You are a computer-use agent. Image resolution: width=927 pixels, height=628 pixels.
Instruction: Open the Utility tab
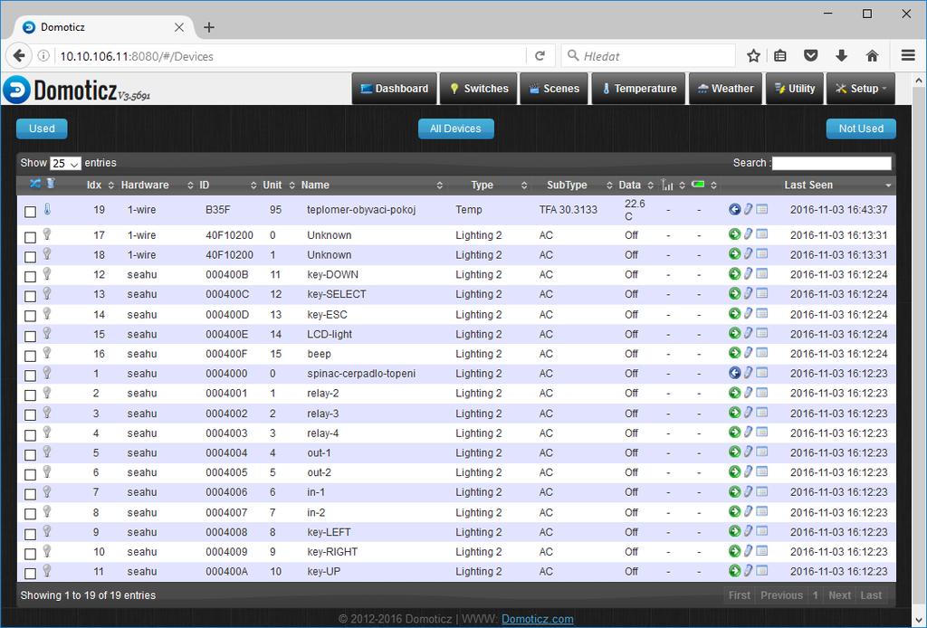click(x=795, y=89)
